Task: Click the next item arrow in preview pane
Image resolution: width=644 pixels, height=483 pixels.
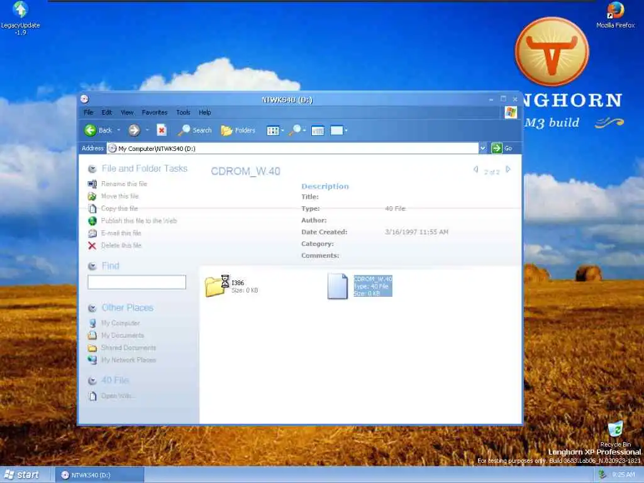Action: coord(508,170)
